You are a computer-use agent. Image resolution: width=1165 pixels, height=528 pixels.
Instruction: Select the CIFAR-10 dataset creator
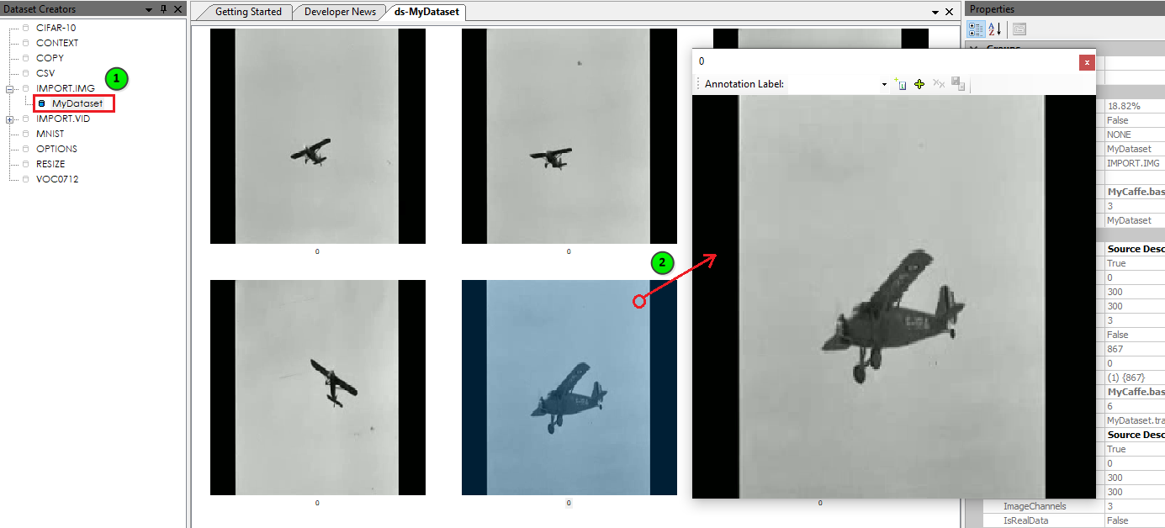pos(56,28)
